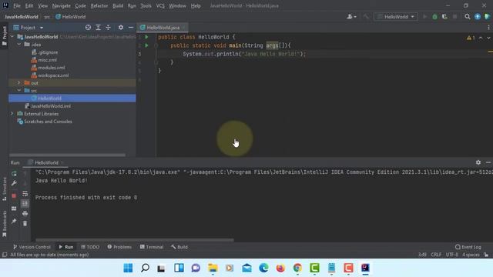Viewport: 493px width, 277px height.
Task: Open the Window menu
Action: tap(177, 5)
